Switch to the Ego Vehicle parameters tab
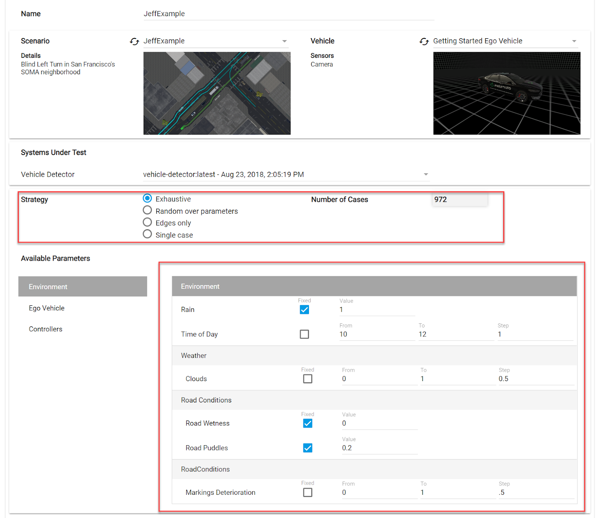The width and height of the screenshot is (600, 518). point(46,308)
